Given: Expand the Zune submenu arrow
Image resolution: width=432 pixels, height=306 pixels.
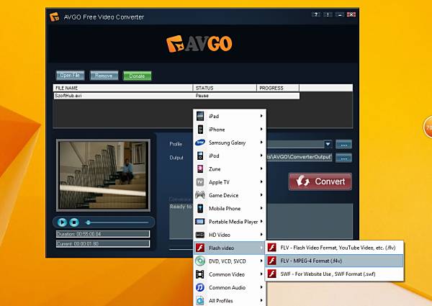Looking at the screenshot, I should (x=261, y=168).
